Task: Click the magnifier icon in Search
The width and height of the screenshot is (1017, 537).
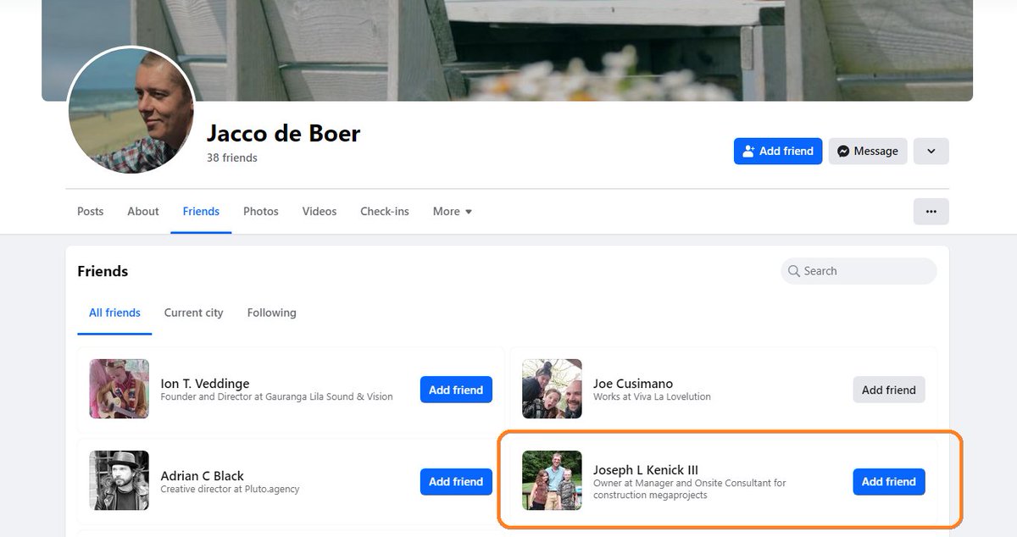Action: point(794,271)
